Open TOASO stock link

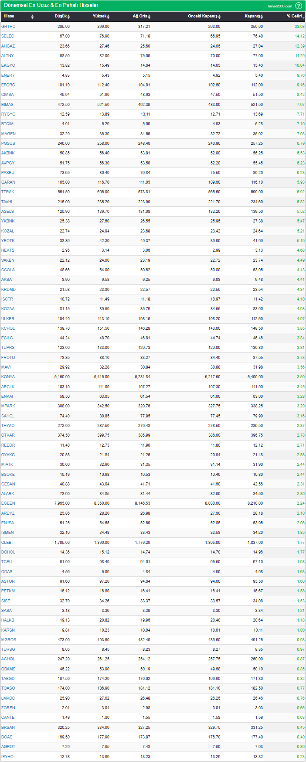click(8, 688)
